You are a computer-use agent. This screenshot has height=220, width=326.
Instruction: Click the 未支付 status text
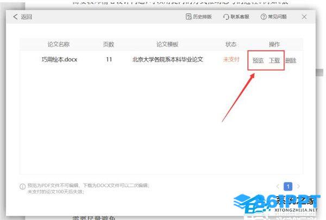coord(231,59)
